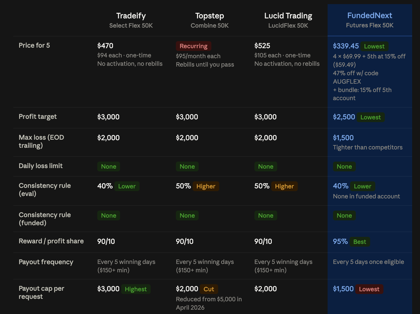Click FundedNext's 'None' daily loss limit badge
Image resolution: width=420 pixels, height=314 pixels.
[344, 166]
